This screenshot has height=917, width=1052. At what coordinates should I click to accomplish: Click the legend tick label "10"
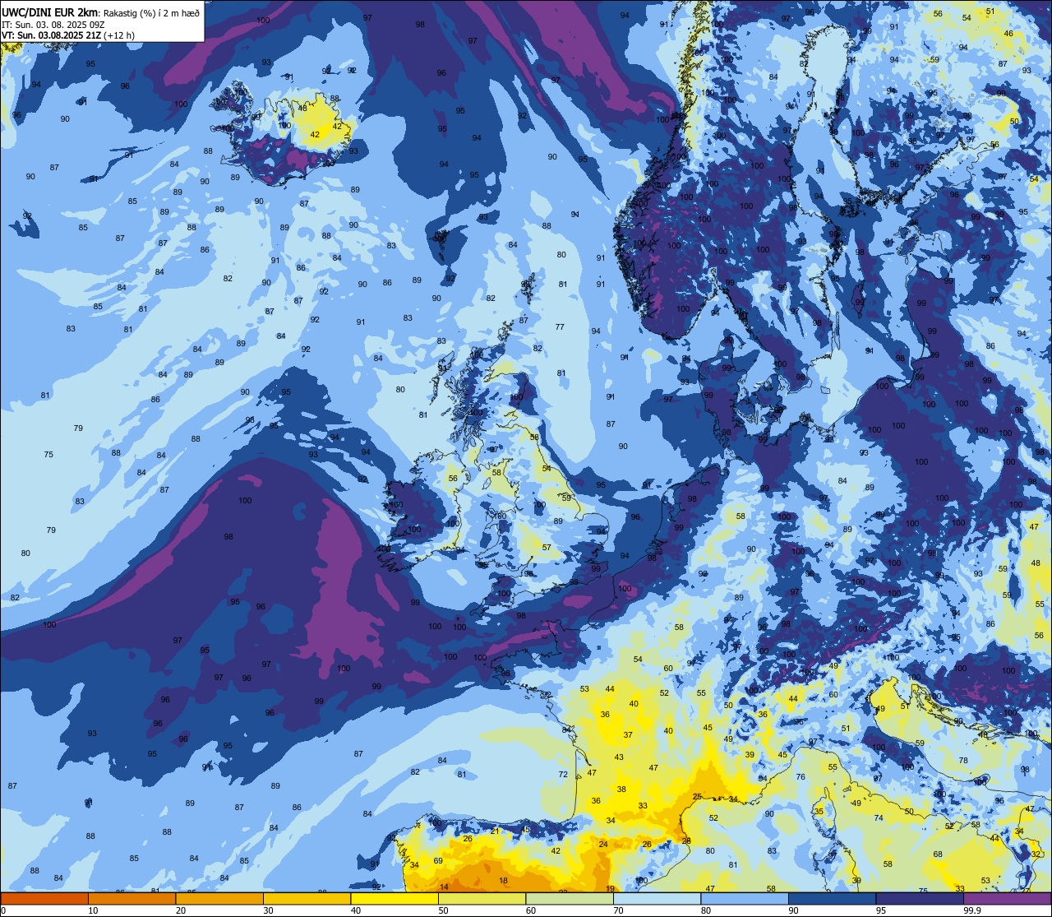point(93,910)
